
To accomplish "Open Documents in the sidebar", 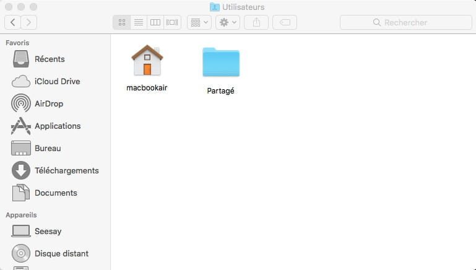I will [55, 193].
